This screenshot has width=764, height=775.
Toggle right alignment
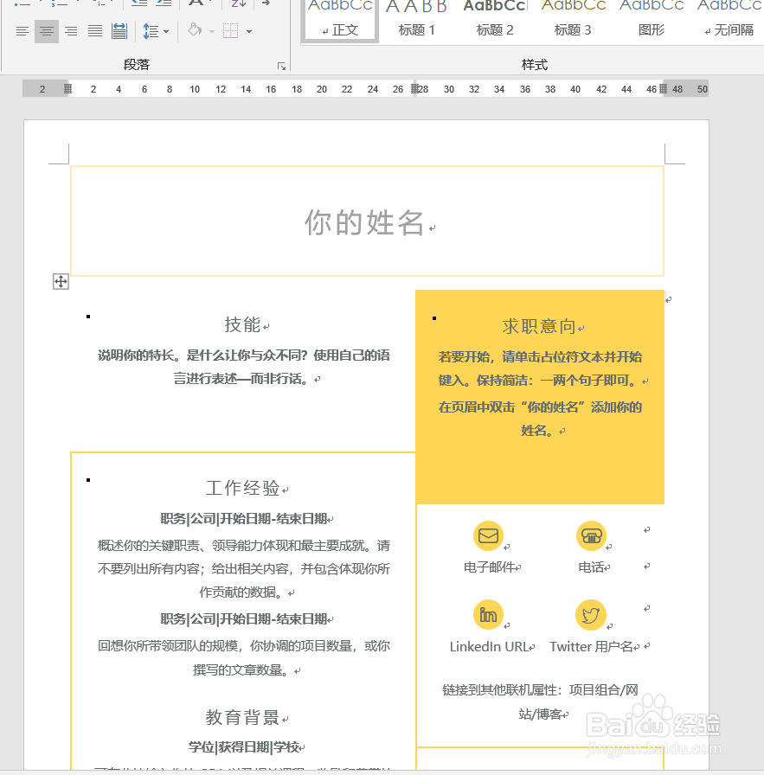(x=71, y=30)
